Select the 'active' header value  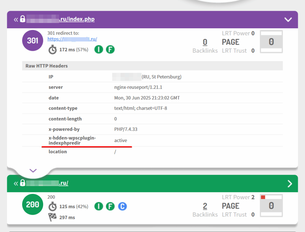click(121, 140)
